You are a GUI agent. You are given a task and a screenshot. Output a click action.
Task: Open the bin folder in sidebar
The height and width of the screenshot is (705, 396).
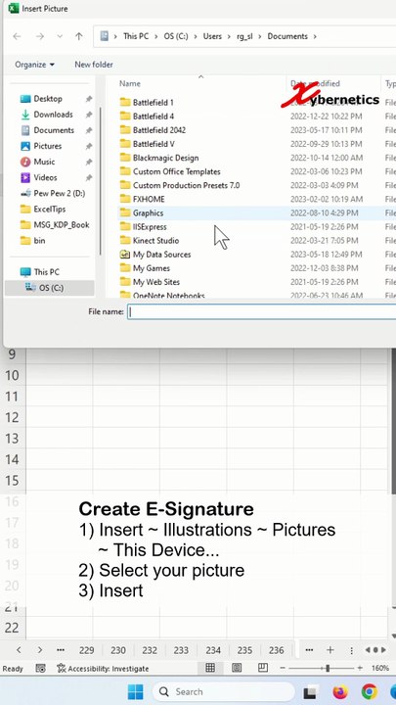coord(39,241)
